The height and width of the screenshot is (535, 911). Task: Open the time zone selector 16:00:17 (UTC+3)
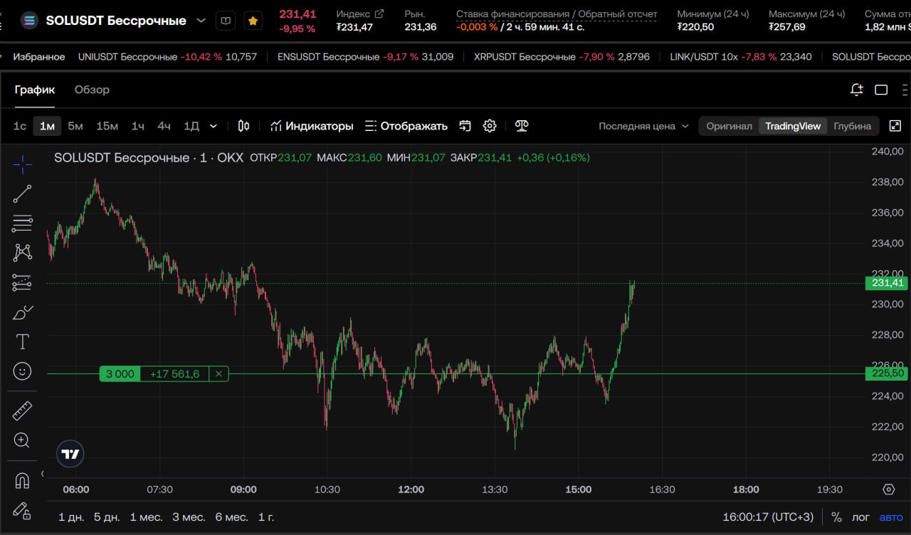768,517
